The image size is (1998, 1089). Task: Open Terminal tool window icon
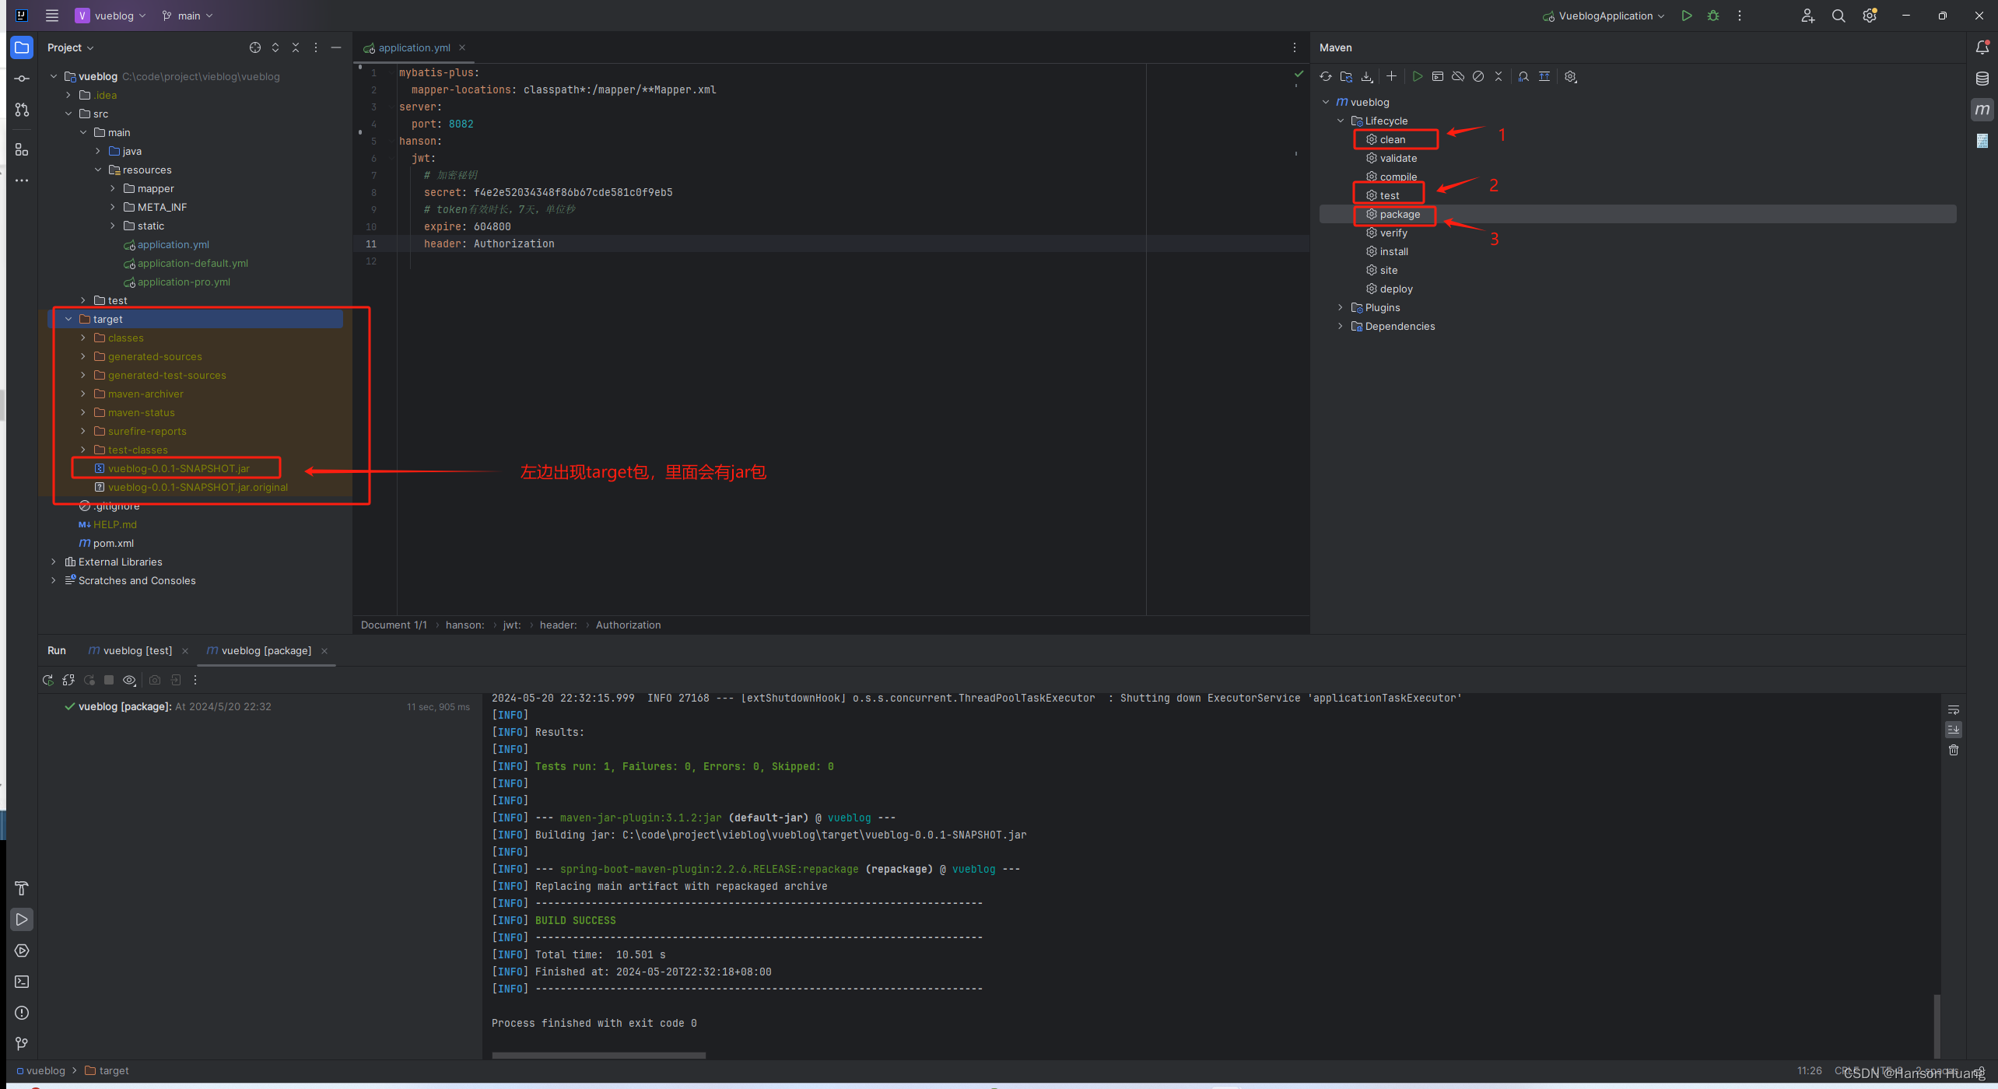[x=22, y=982]
